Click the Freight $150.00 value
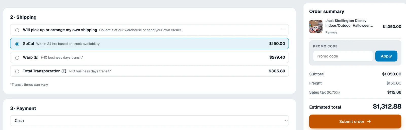Screen dimensions: 406x130 (x=394, y=83)
